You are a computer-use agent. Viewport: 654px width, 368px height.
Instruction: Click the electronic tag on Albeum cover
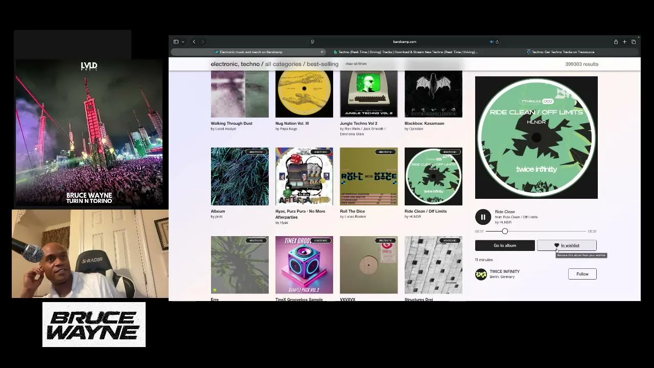pyautogui.click(x=256, y=152)
